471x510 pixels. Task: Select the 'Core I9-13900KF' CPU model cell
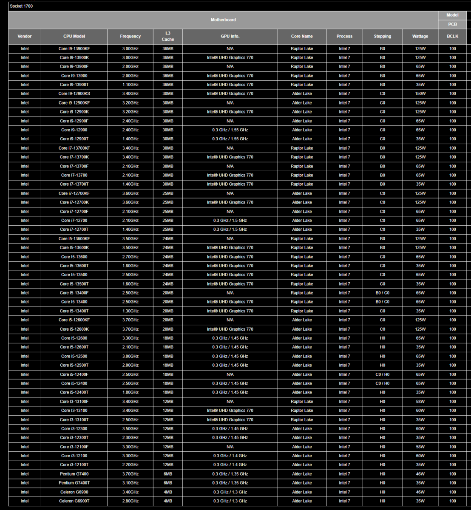click(x=74, y=49)
